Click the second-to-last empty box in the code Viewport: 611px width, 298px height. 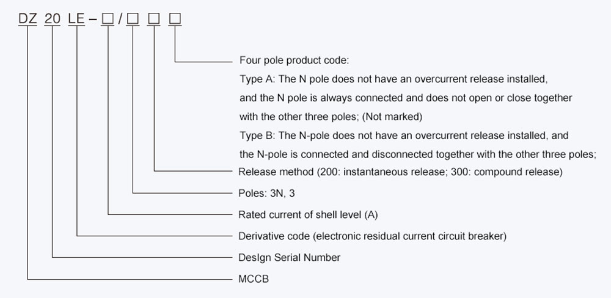coord(154,19)
